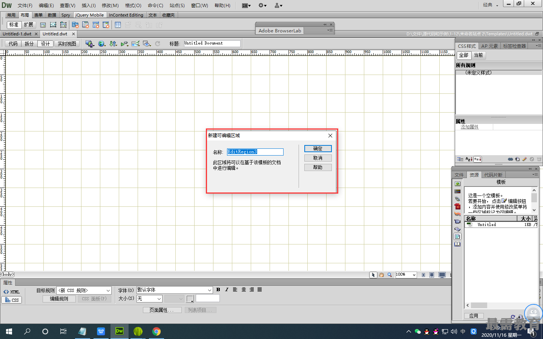543x339 pixels.
Task: Show the URLs category in Assets panel
Action: point(457,199)
